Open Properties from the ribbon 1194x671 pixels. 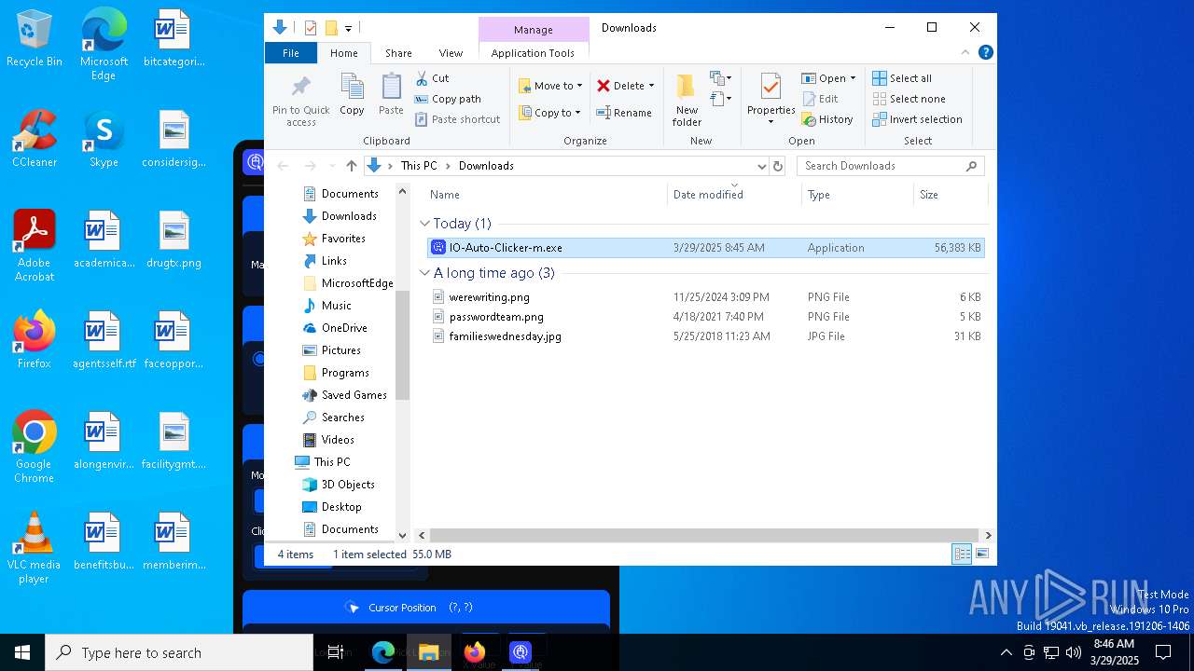[771, 99]
